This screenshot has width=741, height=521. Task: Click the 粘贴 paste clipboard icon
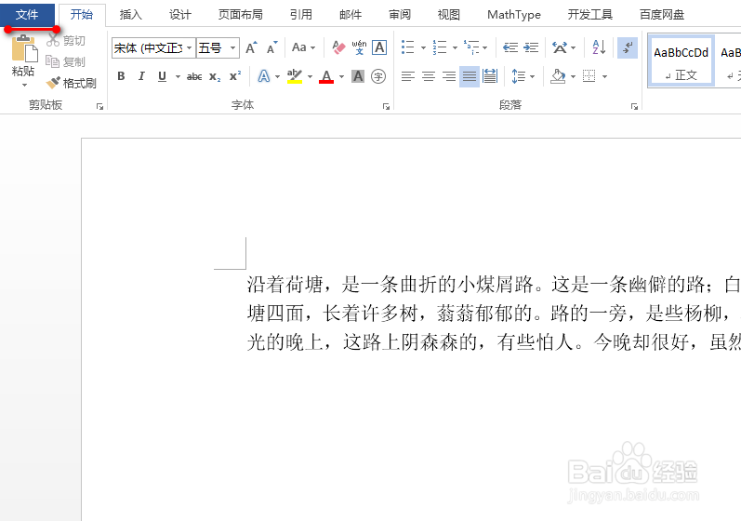pos(24,48)
